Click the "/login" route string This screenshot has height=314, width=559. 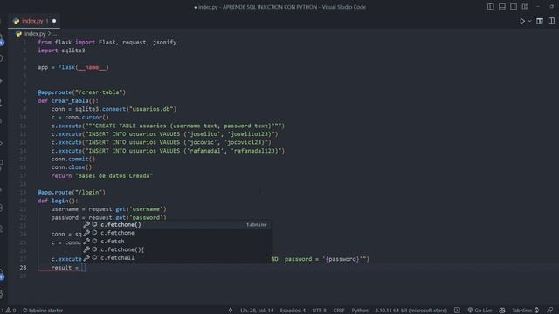[x=88, y=192]
